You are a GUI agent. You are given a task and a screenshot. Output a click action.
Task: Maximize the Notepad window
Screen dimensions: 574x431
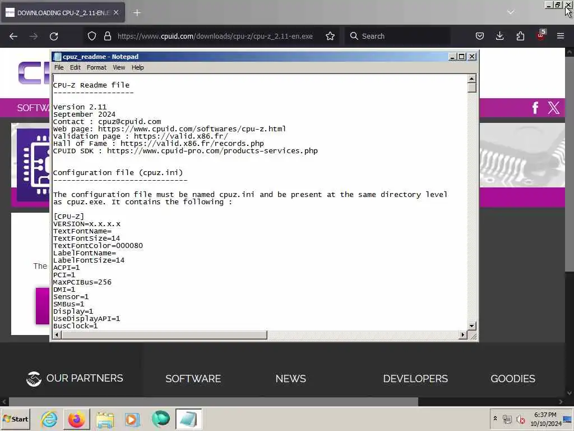[462, 57]
